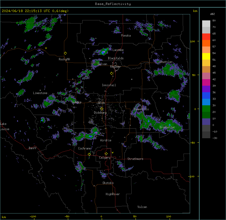Select the asterisk marker above Limestone label
226x220 pixels.
coord(40,90)
